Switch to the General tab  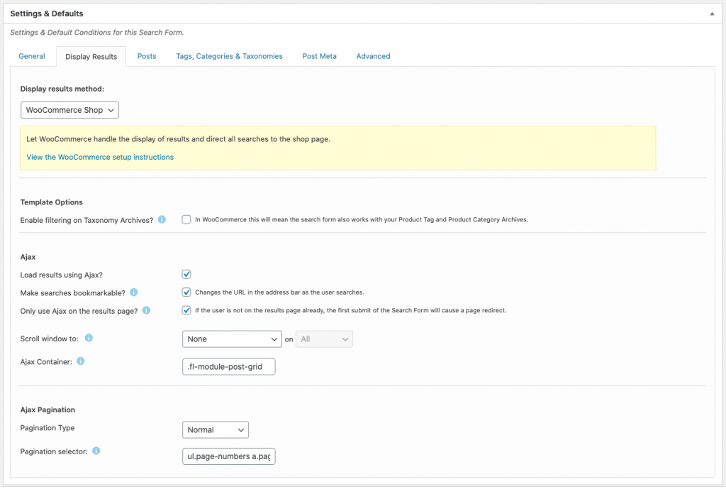click(x=32, y=56)
